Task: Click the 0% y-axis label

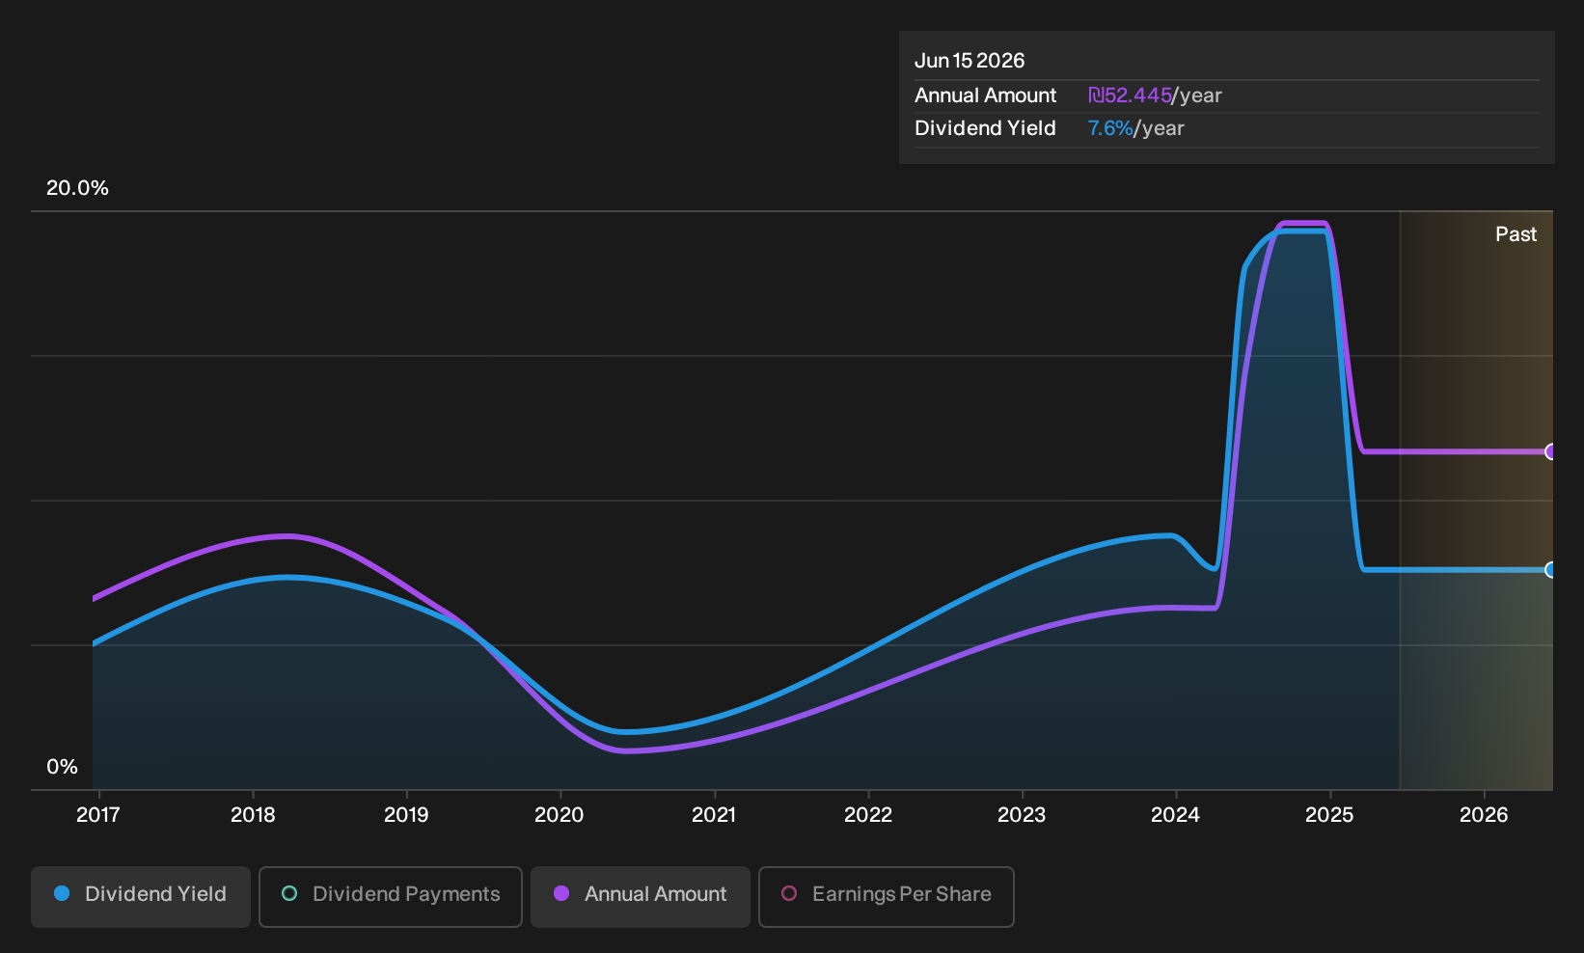Action: point(62,767)
